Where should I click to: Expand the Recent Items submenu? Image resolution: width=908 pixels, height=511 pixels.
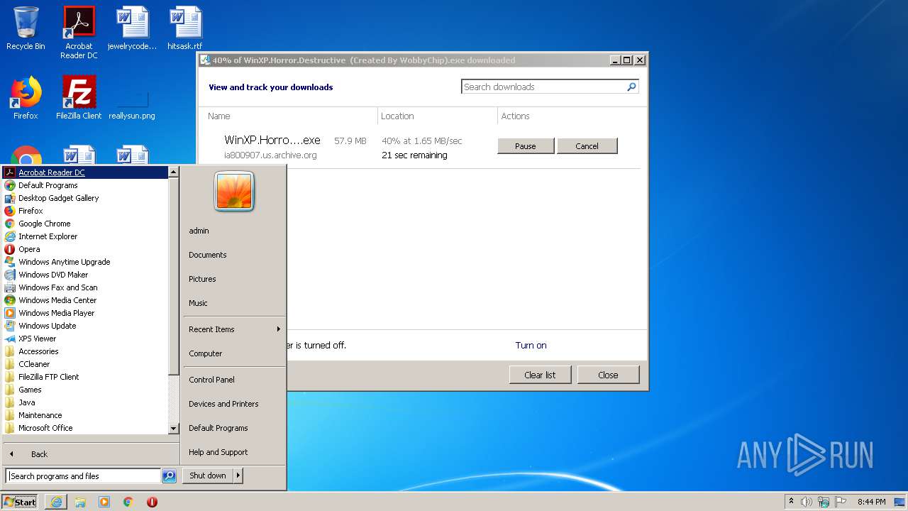point(234,329)
